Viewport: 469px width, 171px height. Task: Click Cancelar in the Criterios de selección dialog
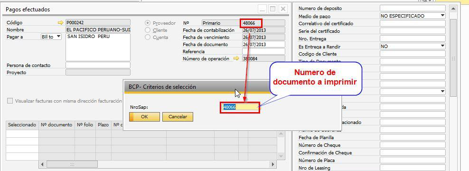178,117
